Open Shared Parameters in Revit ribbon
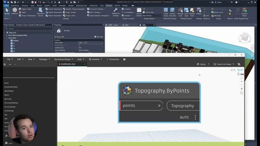 [x=54, y=12]
